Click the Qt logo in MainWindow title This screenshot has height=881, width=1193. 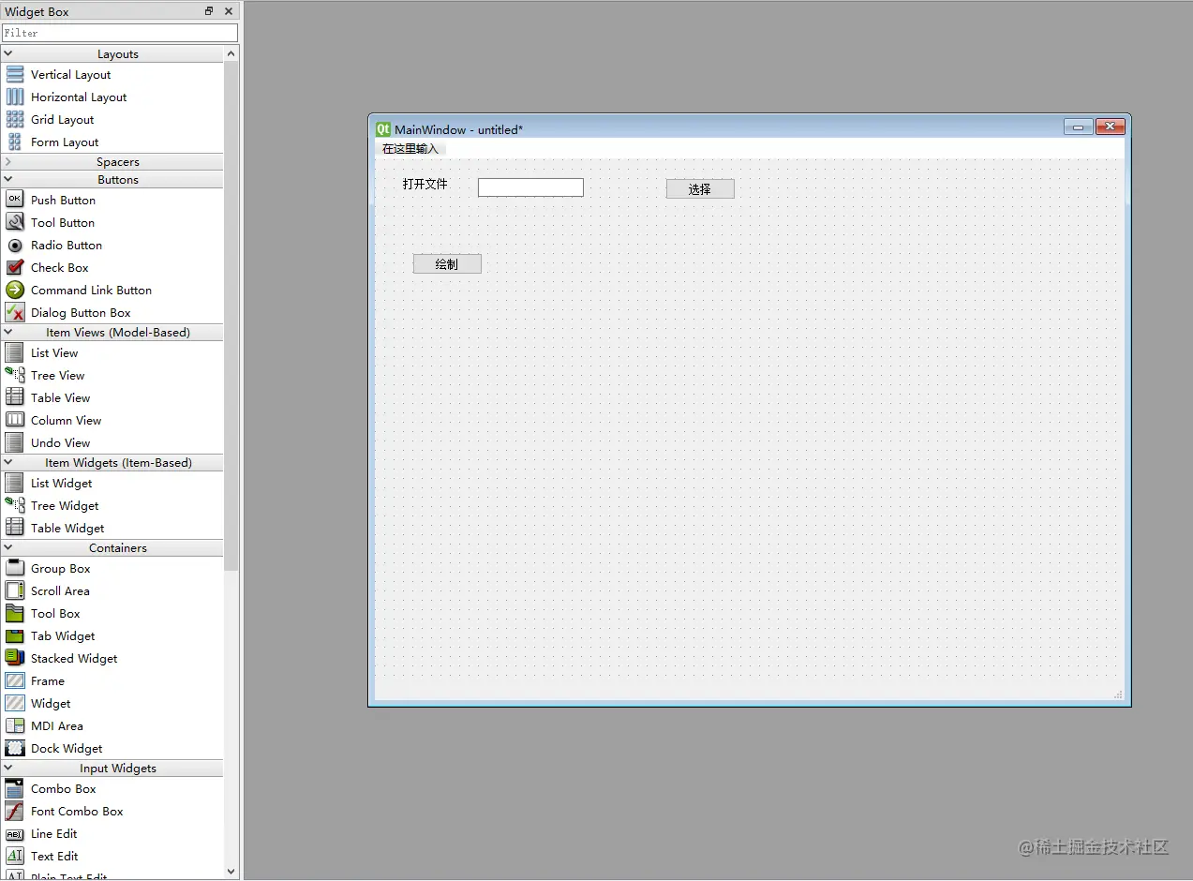383,129
